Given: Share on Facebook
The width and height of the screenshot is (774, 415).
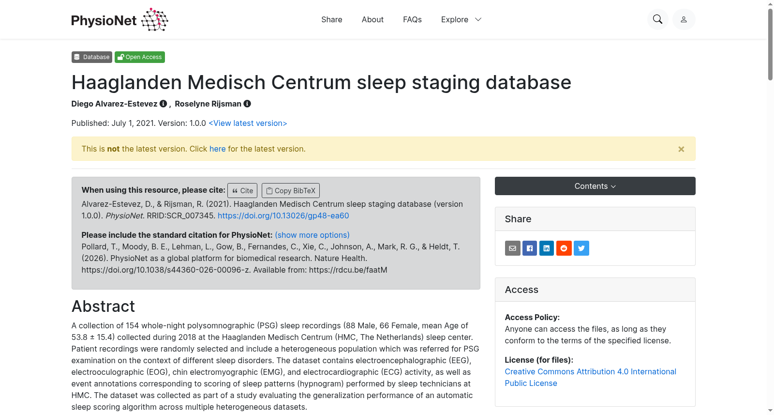Looking at the screenshot, I should point(530,248).
